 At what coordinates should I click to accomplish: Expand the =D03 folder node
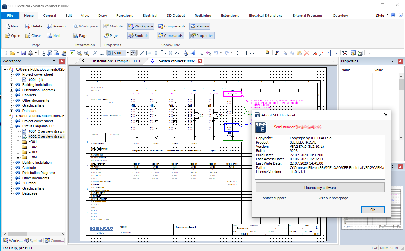pyautogui.click(x=18, y=152)
